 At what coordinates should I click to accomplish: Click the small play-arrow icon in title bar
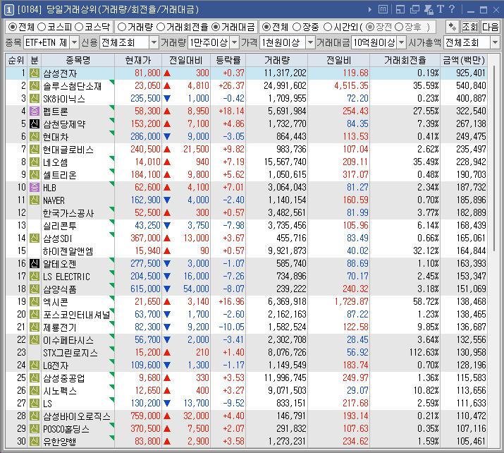coord(369,10)
